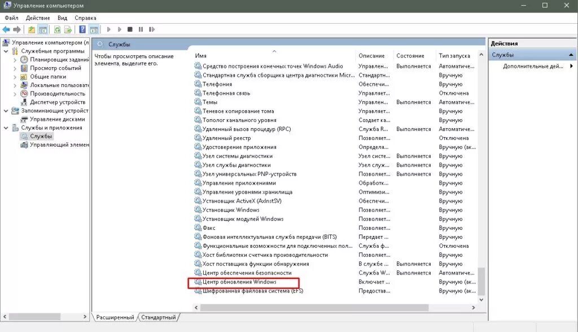Open the Справка menu
The width and height of the screenshot is (578, 332).
(85, 18)
